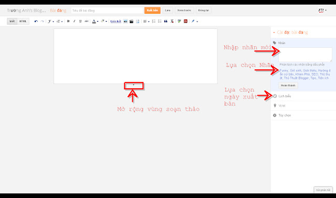Open the text color dropdown
Screen dimensions: 336x198
pyautogui.click(x=95, y=21)
